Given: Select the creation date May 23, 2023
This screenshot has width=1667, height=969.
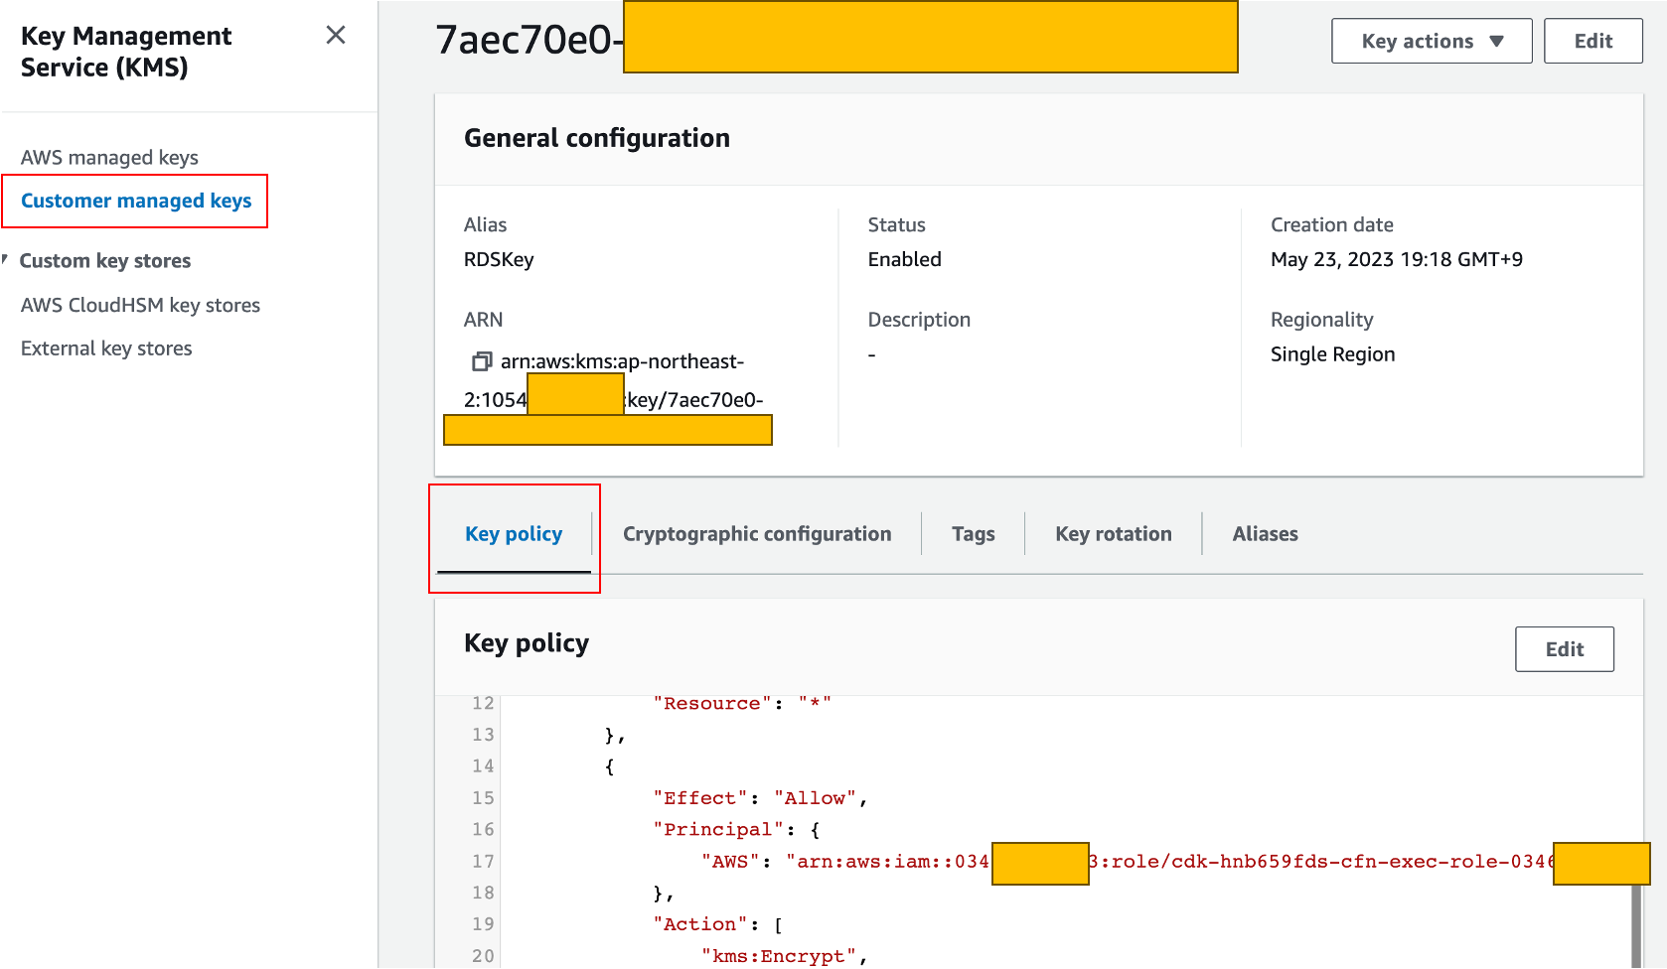Looking at the screenshot, I should click(1396, 259).
